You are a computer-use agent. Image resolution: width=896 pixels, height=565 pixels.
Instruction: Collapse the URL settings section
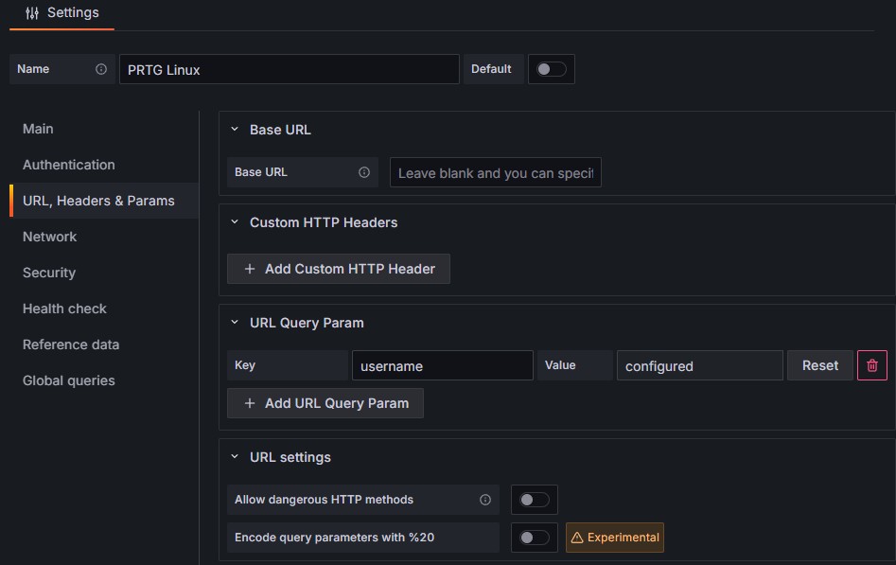tap(235, 457)
